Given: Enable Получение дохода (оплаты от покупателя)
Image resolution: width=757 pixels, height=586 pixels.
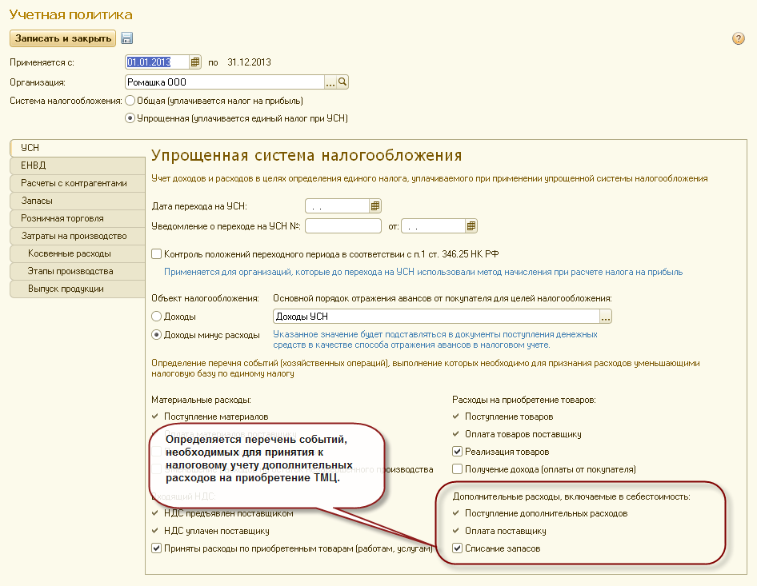Looking at the screenshot, I should (x=457, y=469).
